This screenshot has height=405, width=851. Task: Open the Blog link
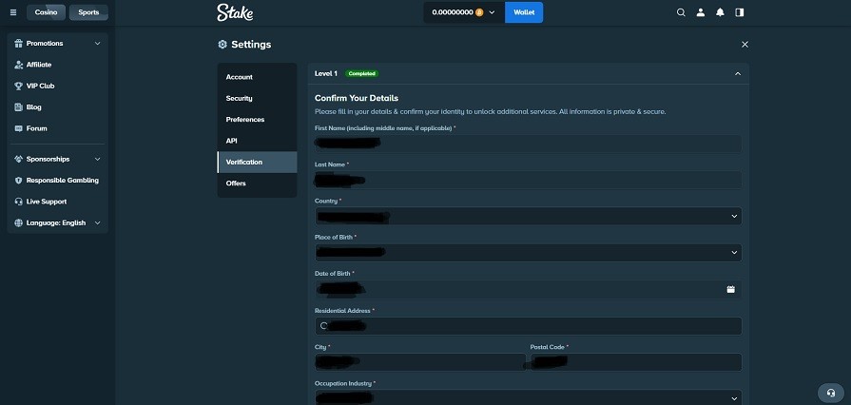point(33,106)
